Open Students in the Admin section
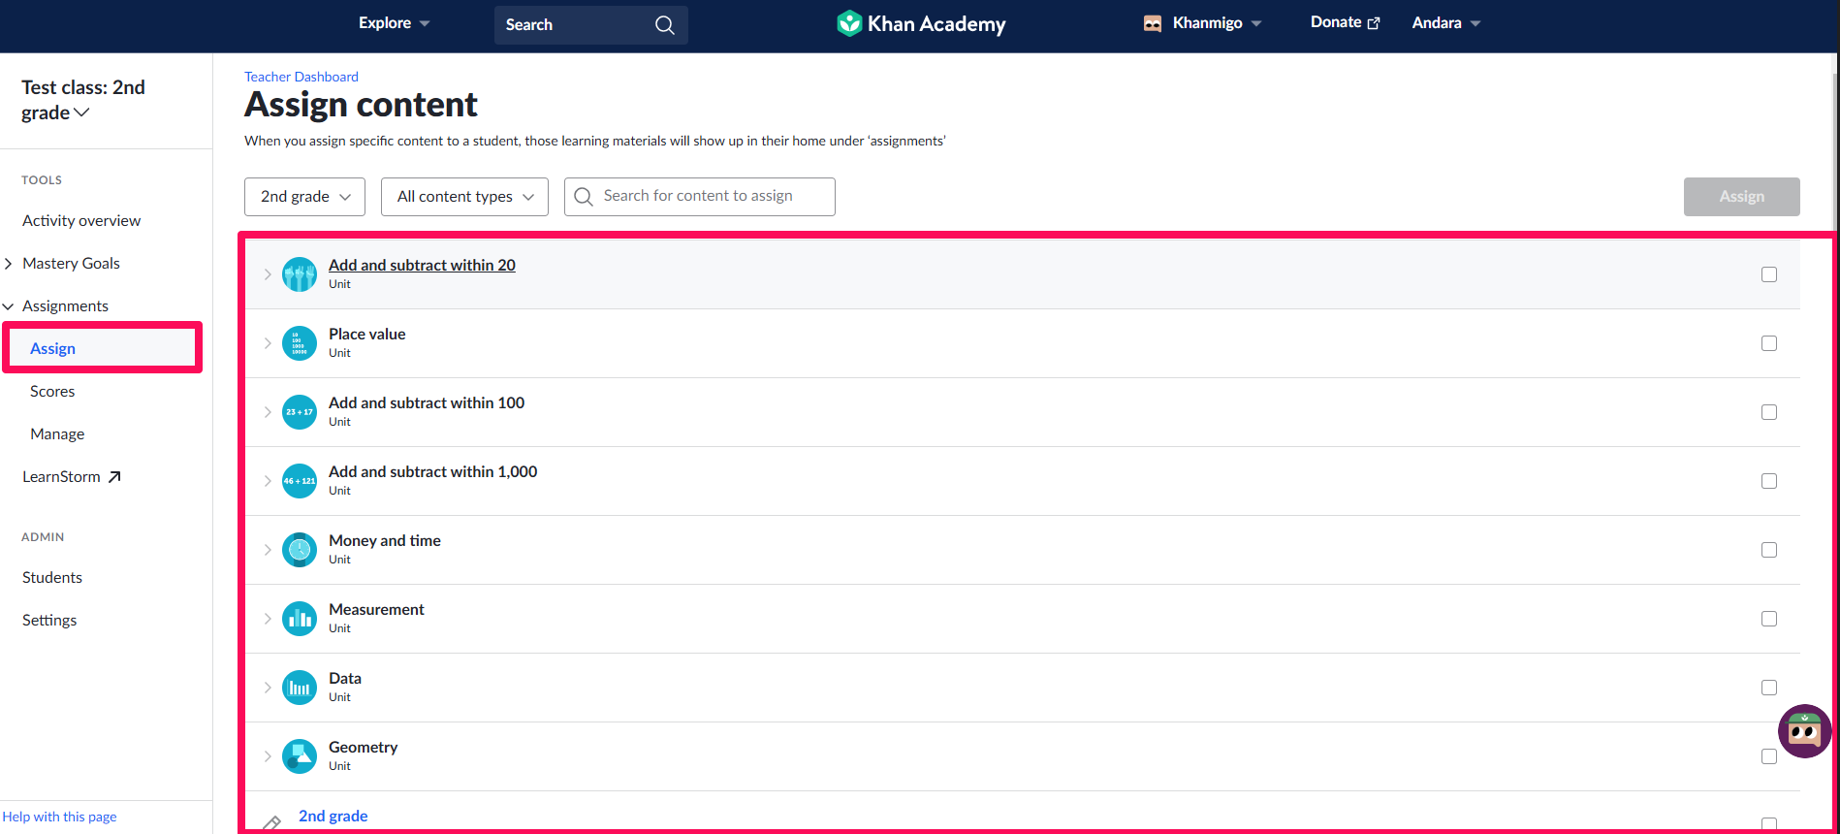The image size is (1840, 834). pyautogui.click(x=52, y=577)
